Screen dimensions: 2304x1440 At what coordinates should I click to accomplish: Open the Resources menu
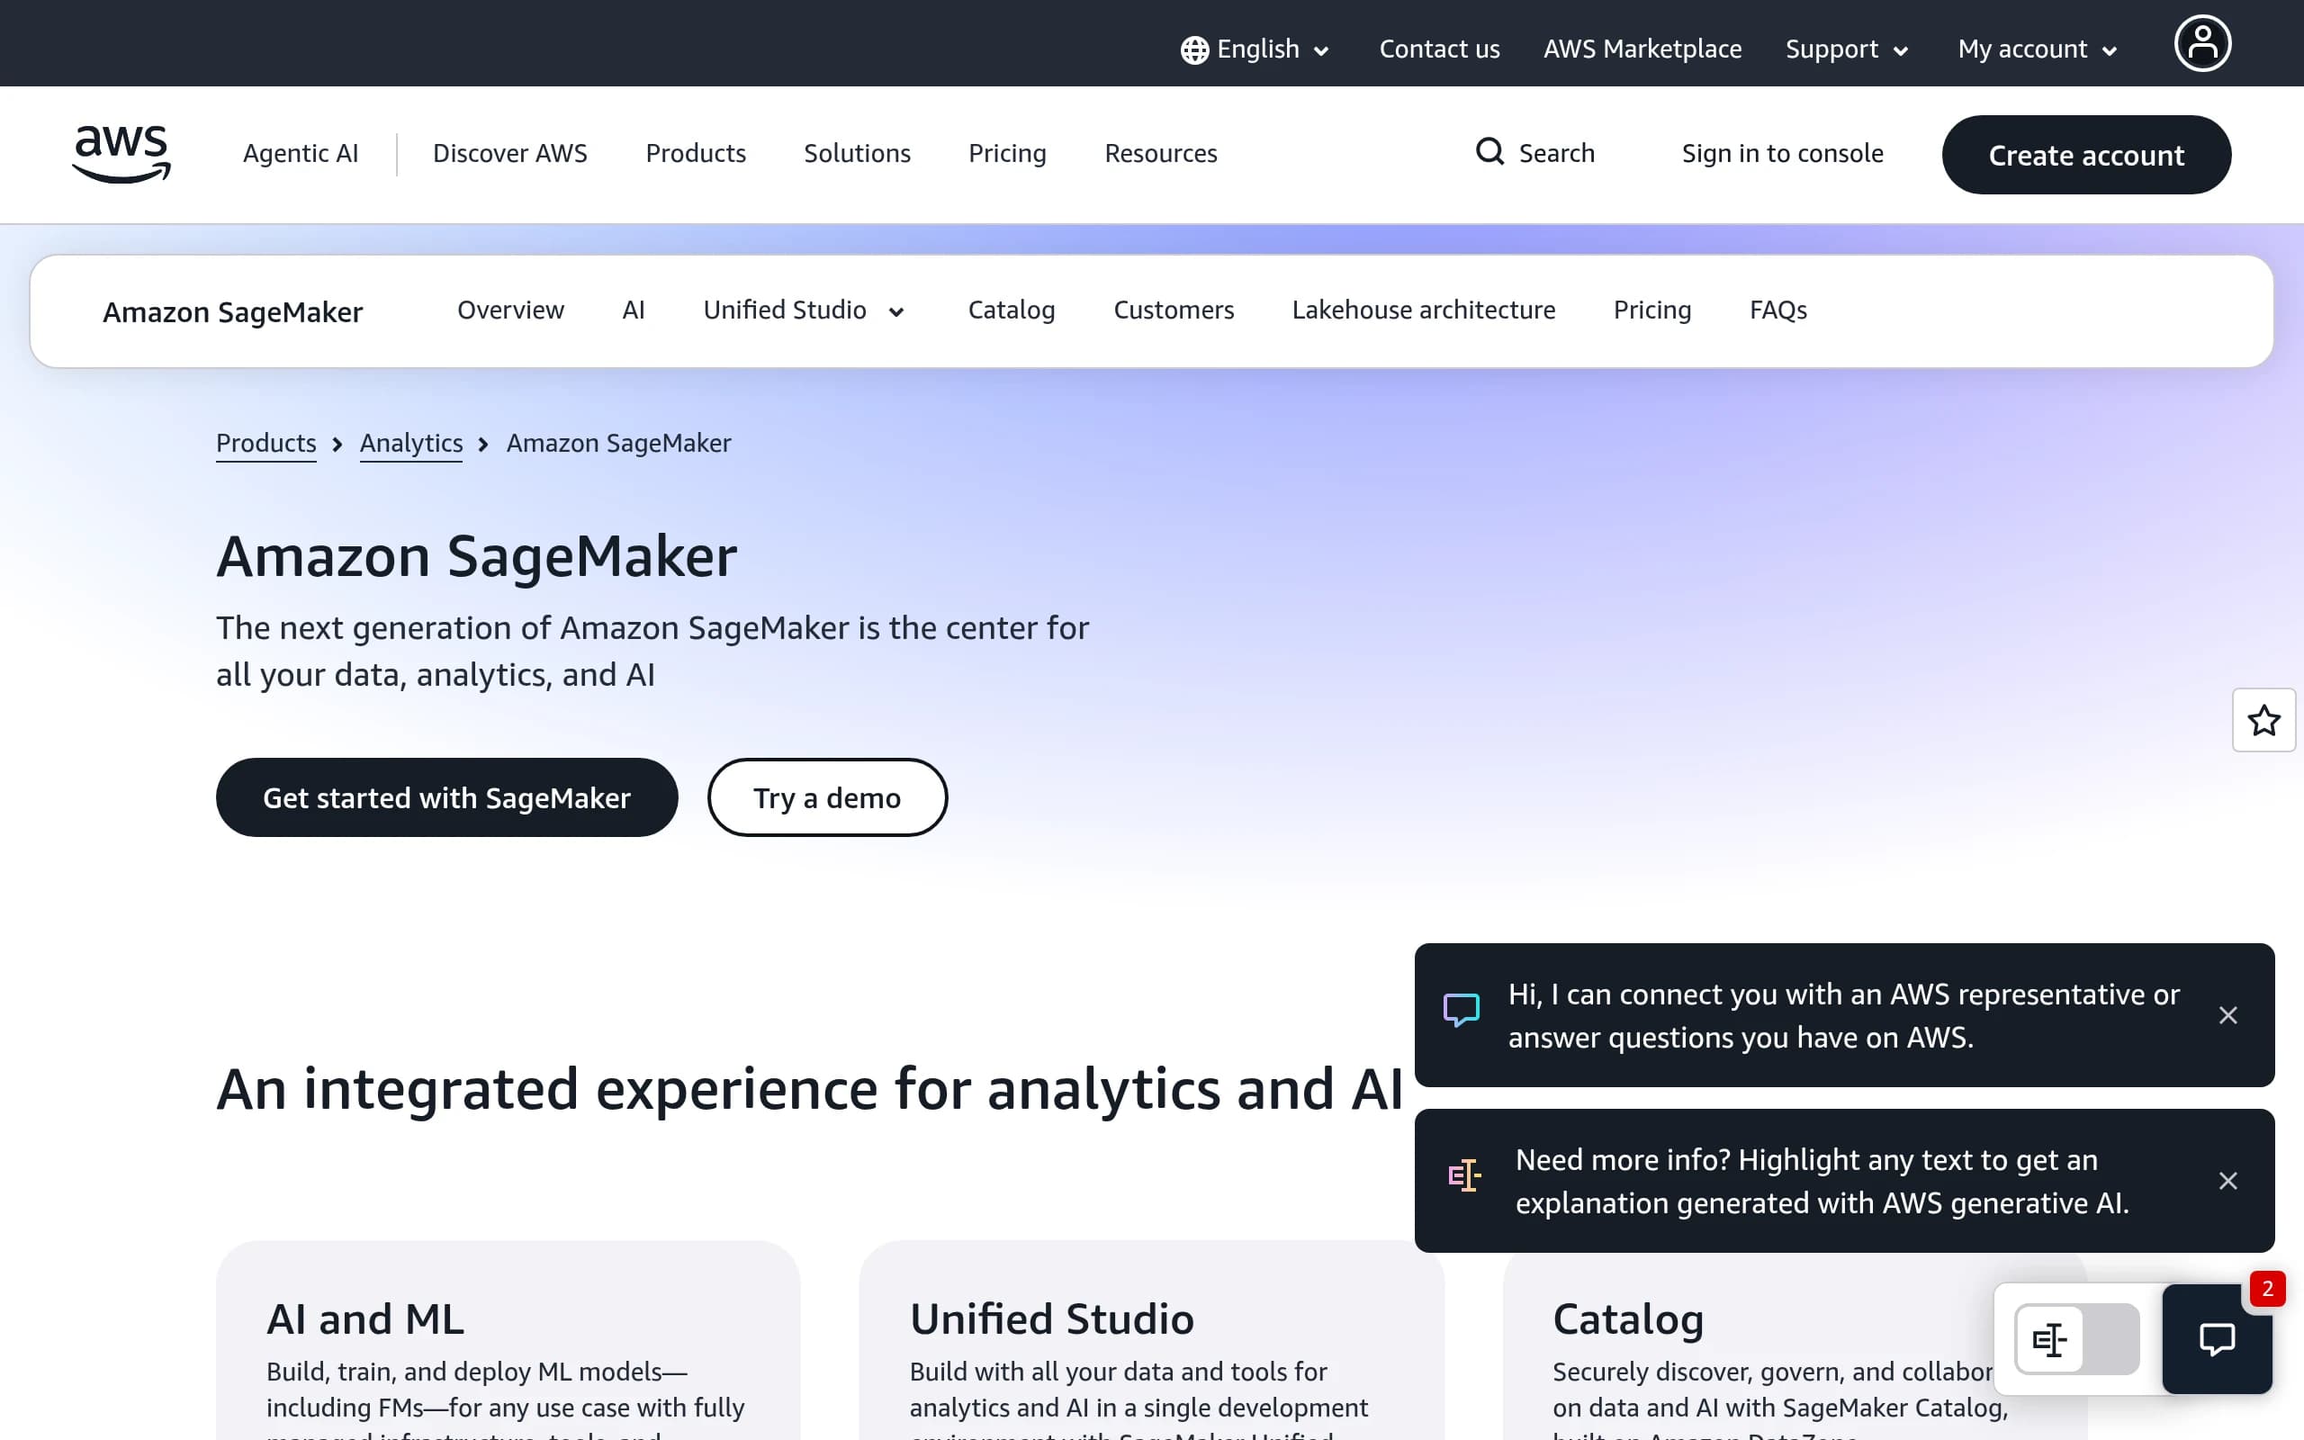(x=1161, y=153)
